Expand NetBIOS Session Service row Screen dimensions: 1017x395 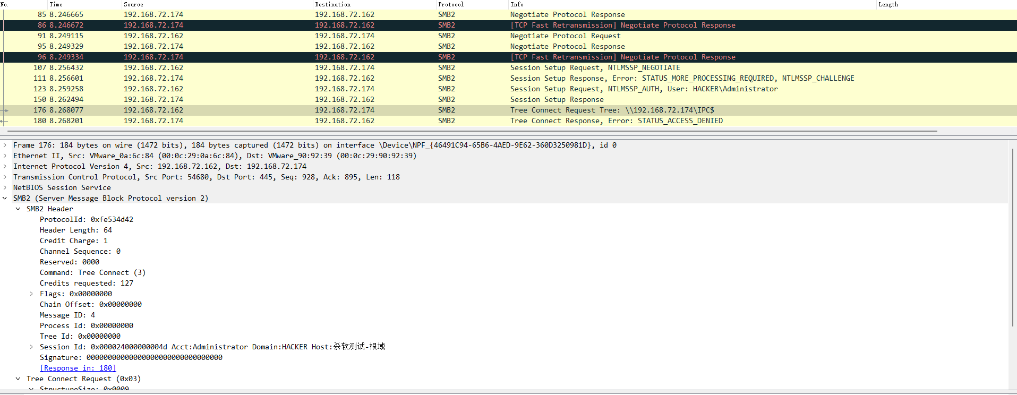click(x=5, y=187)
